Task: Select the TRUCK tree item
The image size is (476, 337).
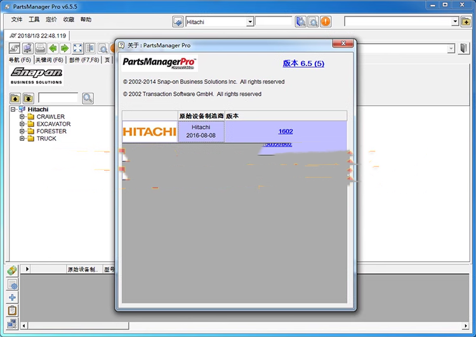Action: click(46, 138)
